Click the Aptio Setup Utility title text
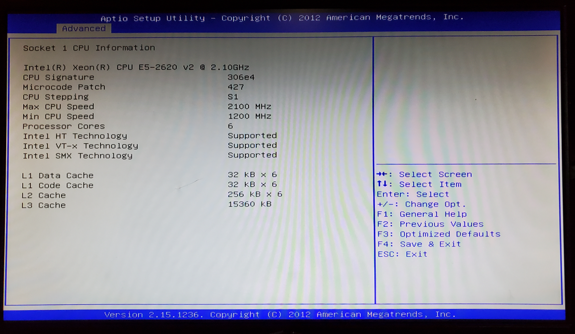Image resolution: width=575 pixels, height=334 pixels. (282, 18)
